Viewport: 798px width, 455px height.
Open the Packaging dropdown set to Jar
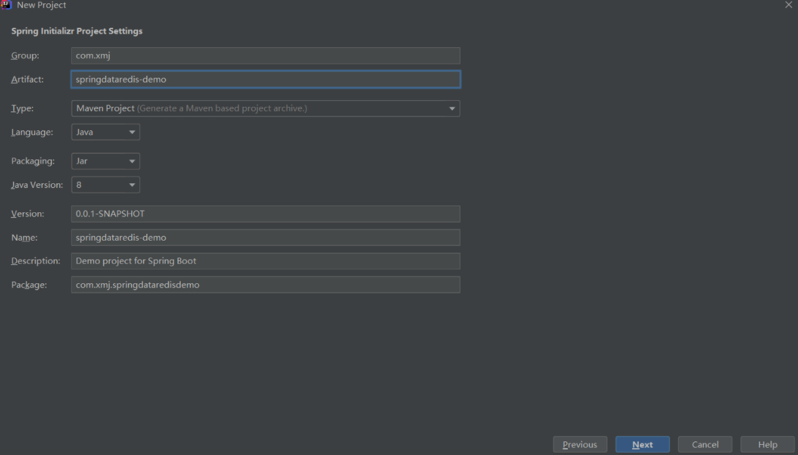(106, 161)
